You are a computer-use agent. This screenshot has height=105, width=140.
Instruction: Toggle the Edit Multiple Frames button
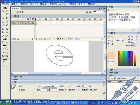click(x=45, y=39)
